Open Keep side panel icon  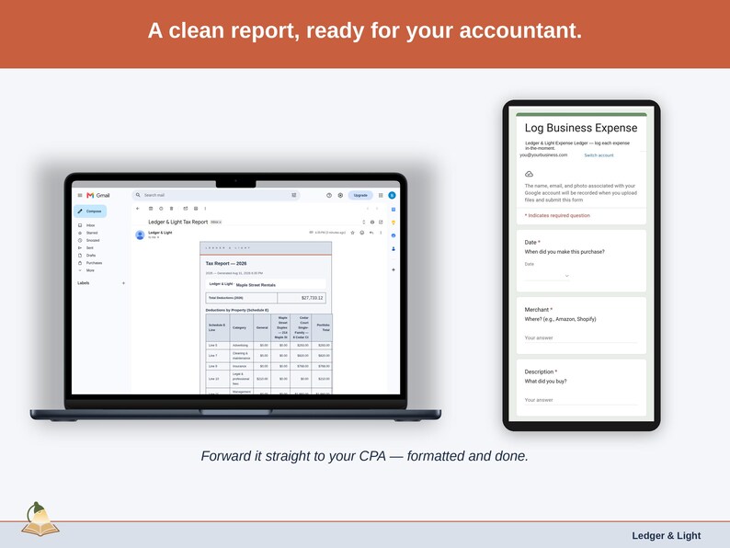pos(394,223)
